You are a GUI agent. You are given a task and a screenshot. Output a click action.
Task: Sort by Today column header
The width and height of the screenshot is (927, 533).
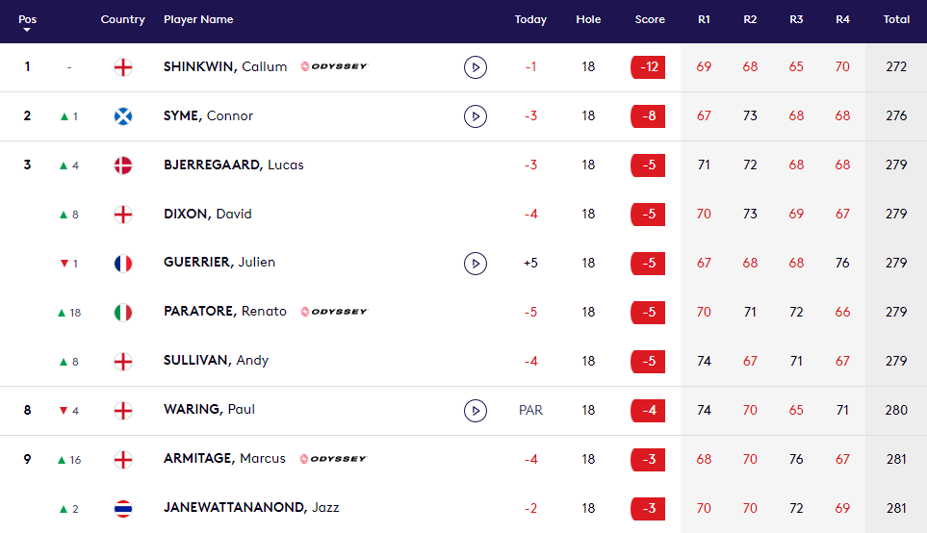(x=530, y=19)
